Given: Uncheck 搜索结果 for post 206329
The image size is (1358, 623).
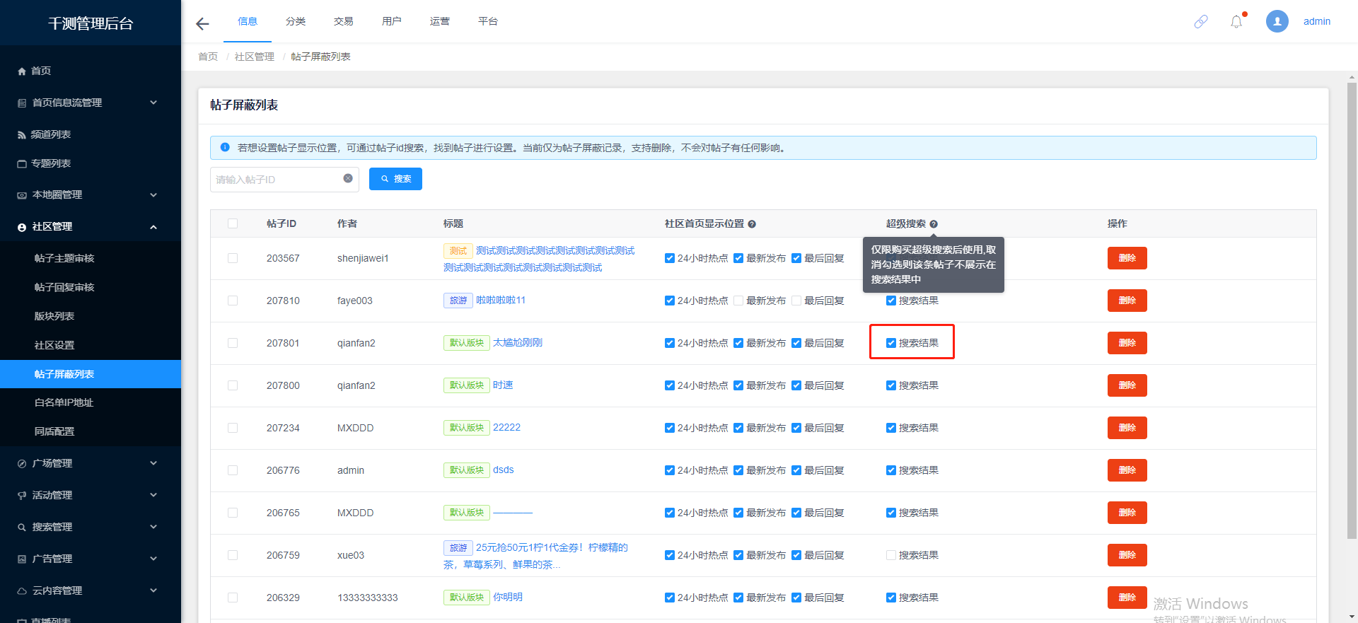Looking at the screenshot, I should coord(891,598).
